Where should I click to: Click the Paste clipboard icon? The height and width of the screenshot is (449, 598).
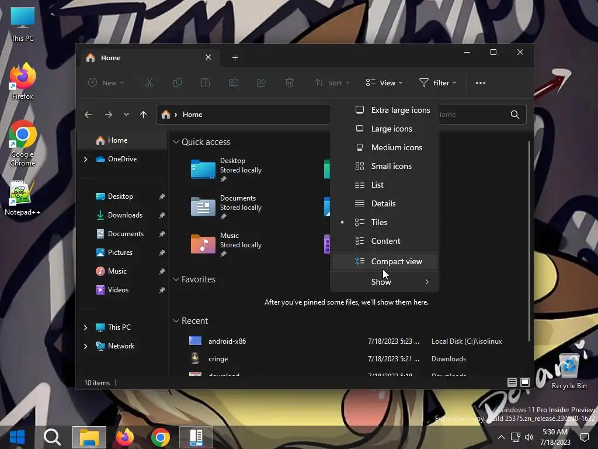[x=205, y=82]
